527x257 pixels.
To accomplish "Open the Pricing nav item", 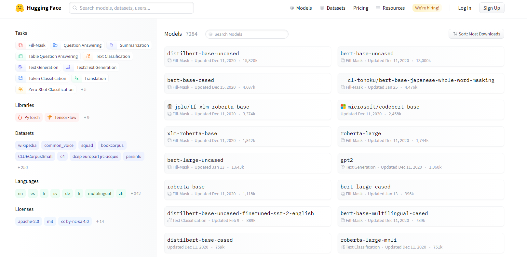I will 361,8.
